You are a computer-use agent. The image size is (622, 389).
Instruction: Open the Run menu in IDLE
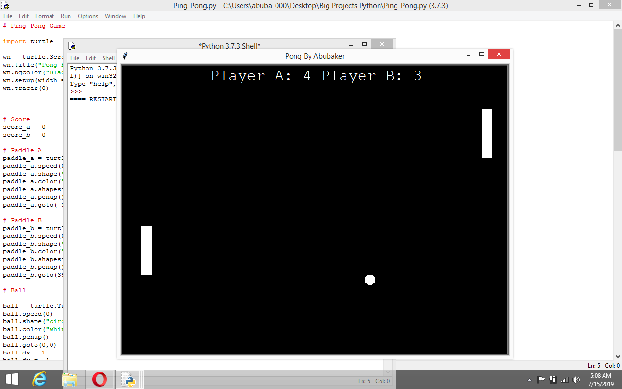(66, 16)
